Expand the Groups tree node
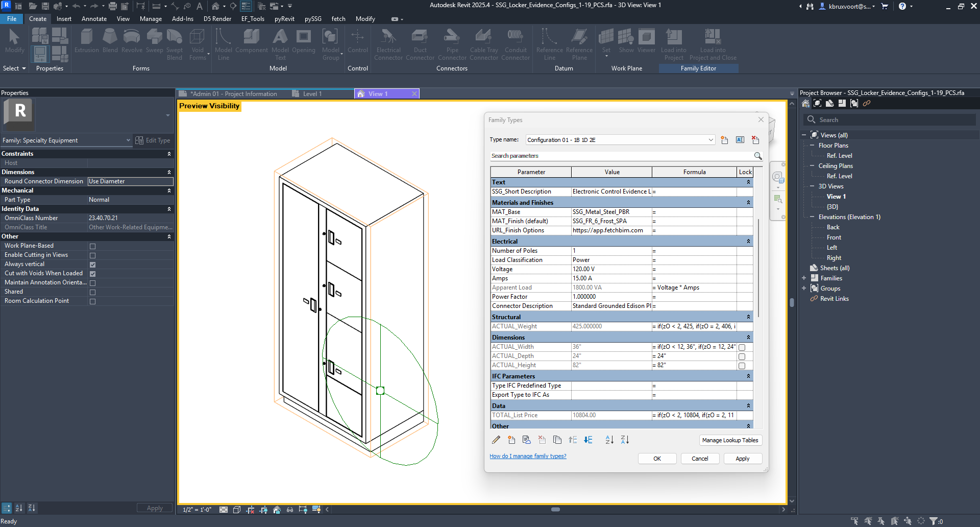980x527 pixels. (x=804, y=289)
